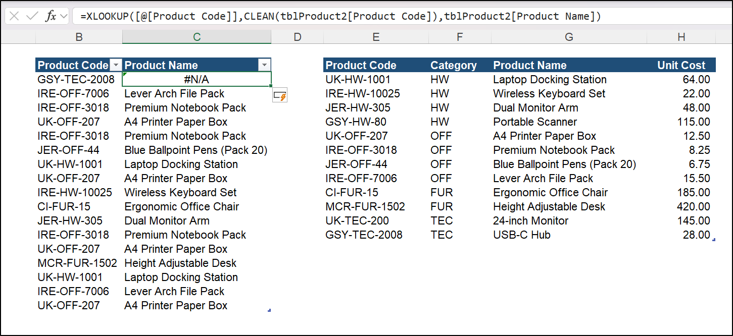Select column E header
Screen dimensions: 733x336
pos(375,37)
